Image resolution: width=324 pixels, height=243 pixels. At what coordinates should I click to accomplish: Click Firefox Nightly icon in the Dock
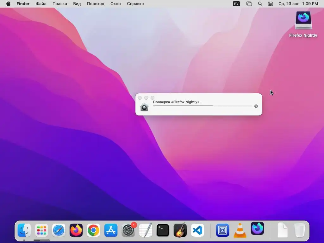click(x=257, y=228)
